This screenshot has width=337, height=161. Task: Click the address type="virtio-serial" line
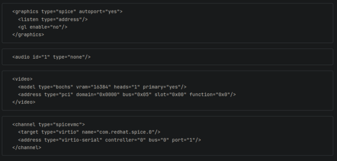(110, 140)
